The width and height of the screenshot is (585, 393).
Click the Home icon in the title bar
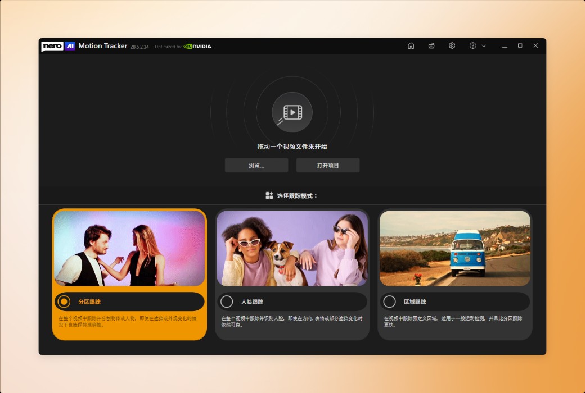click(411, 45)
